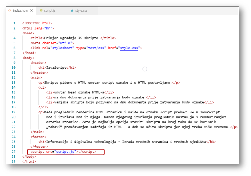Click line number 19 in the gutter
The width and height of the screenshot is (251, 176).
pos(13,112)
